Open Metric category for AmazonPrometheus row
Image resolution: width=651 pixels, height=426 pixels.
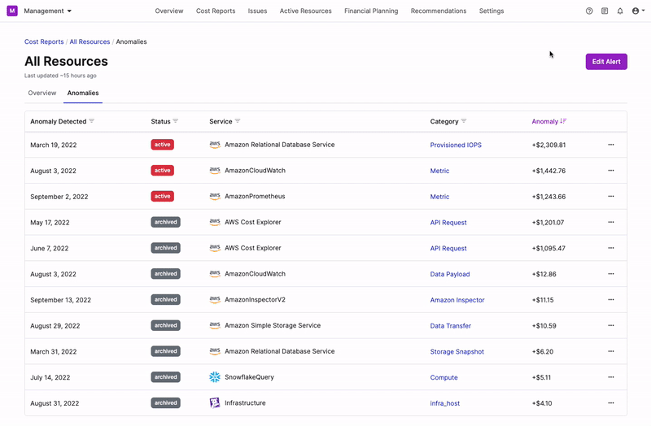pyautogui.click(x=439, y=197)
